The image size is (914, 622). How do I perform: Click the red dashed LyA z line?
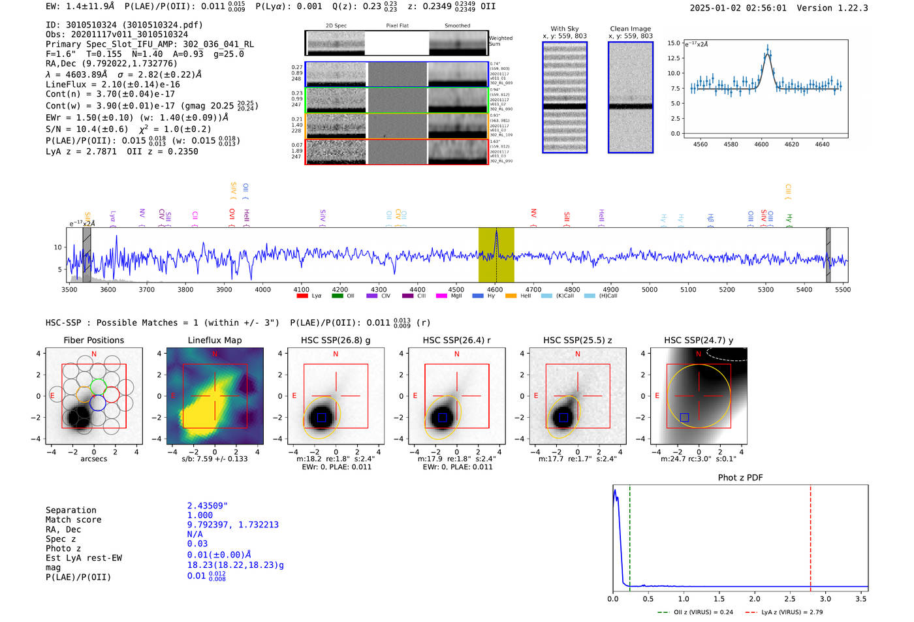(811, 536)
